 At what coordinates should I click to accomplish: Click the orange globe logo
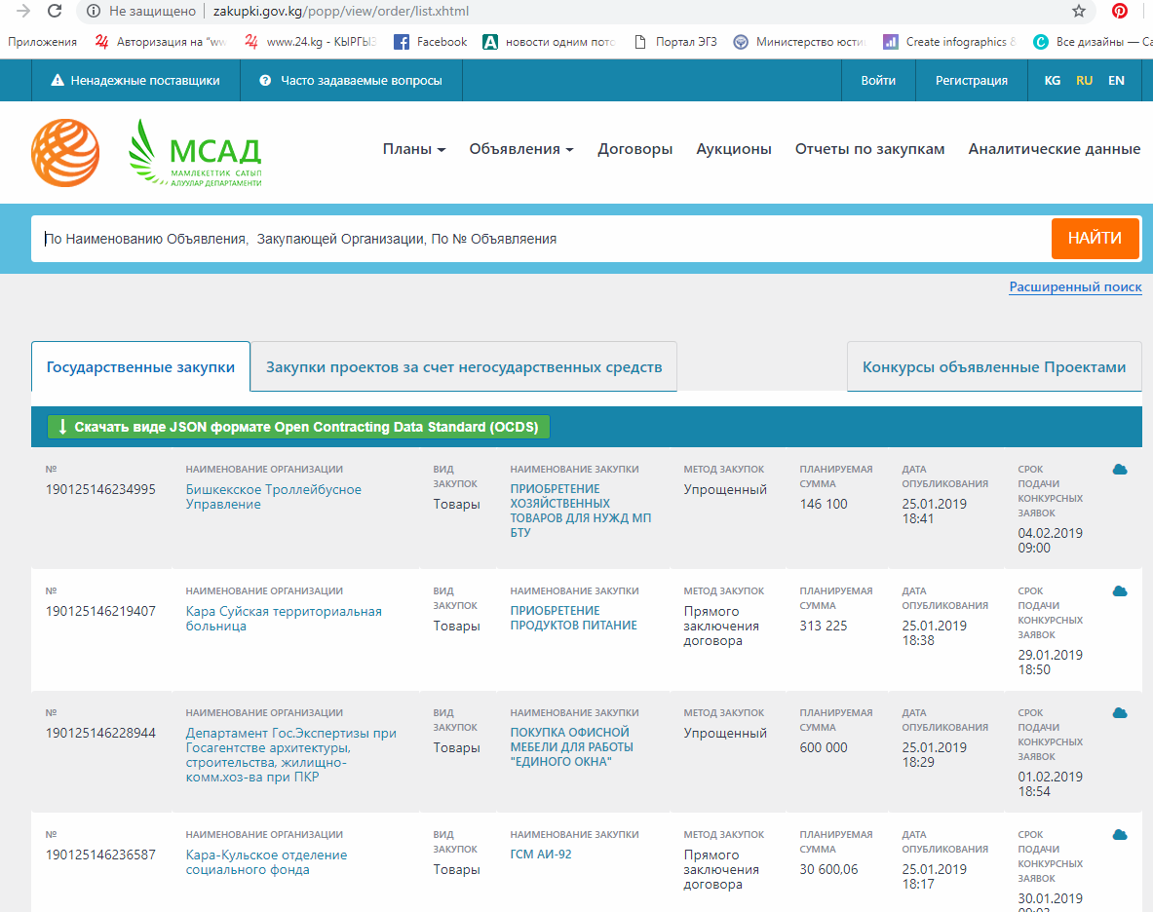pos(65,152)
